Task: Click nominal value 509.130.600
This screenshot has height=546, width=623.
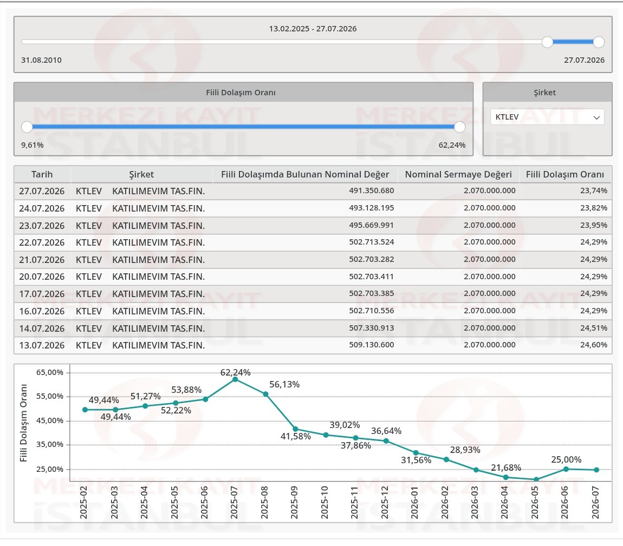Action: (372, 345)
